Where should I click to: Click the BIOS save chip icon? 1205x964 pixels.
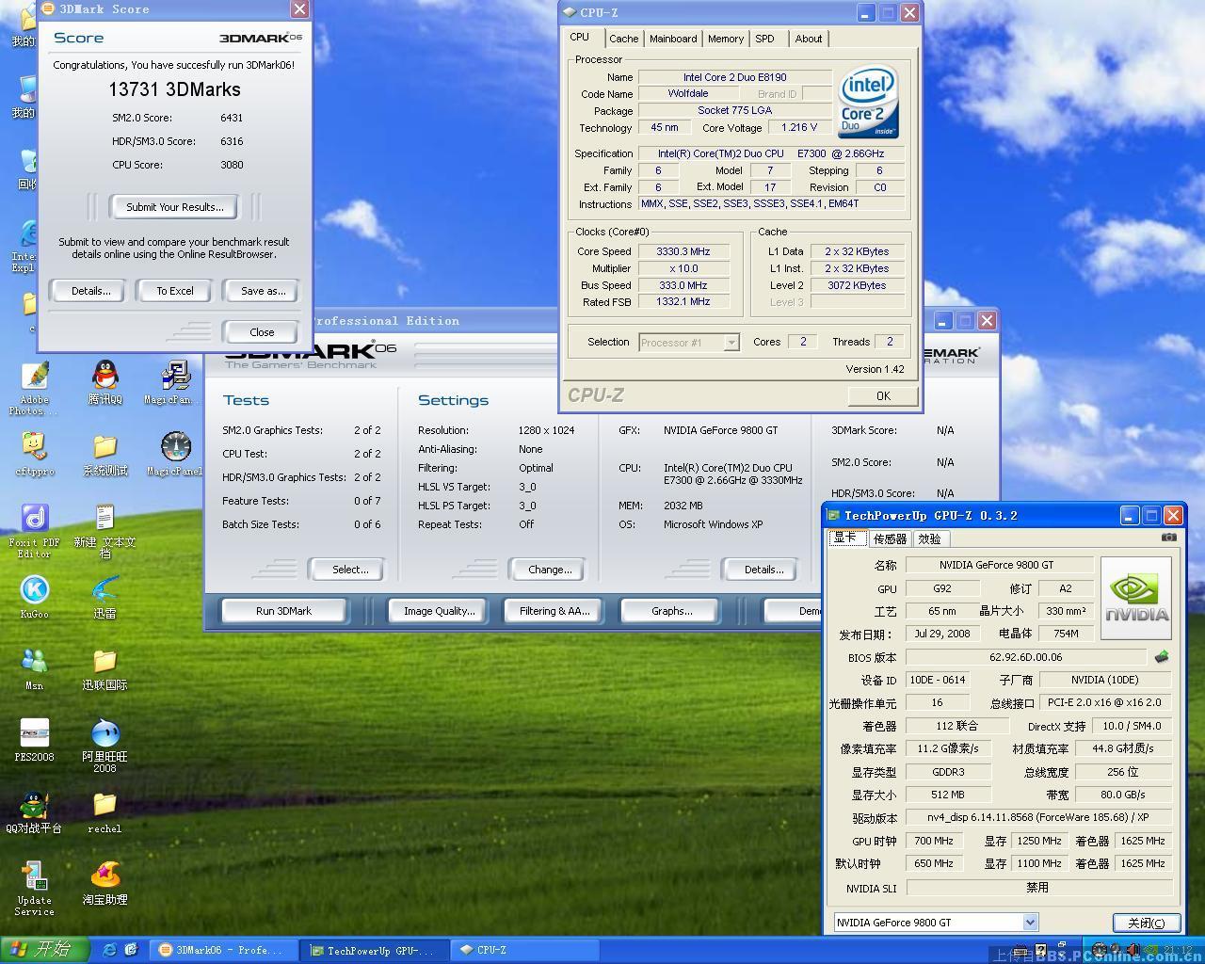(1162, 657)
